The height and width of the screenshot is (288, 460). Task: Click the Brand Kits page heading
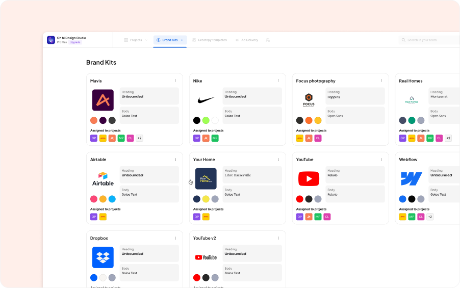[101, 63]
